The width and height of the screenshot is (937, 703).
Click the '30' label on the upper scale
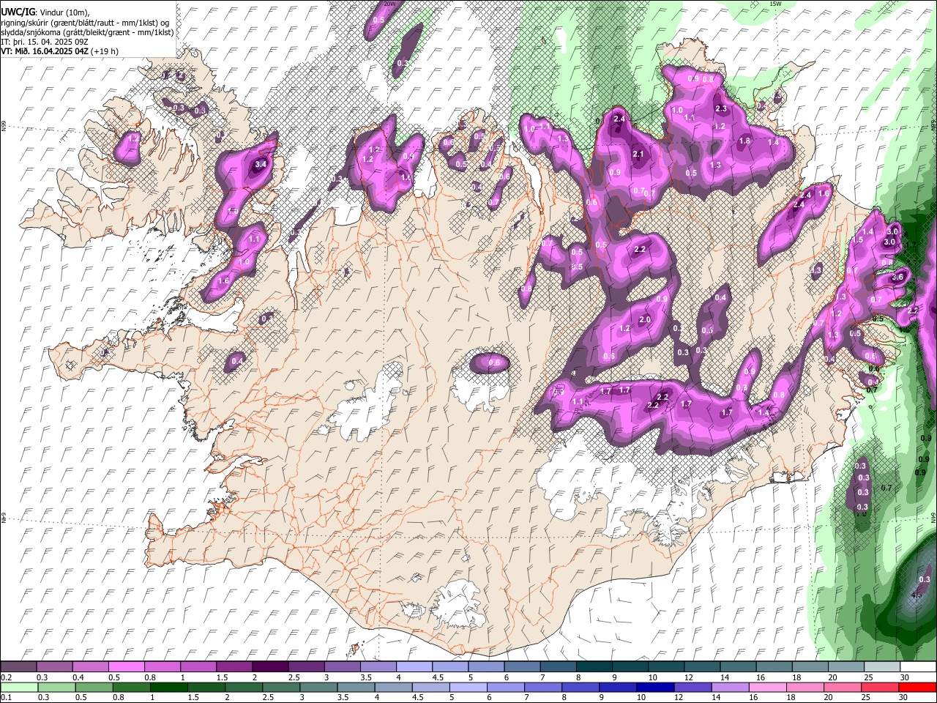click(905, 677)
